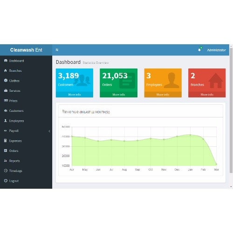Open the Dashboard menu item

tap(26, 61)
